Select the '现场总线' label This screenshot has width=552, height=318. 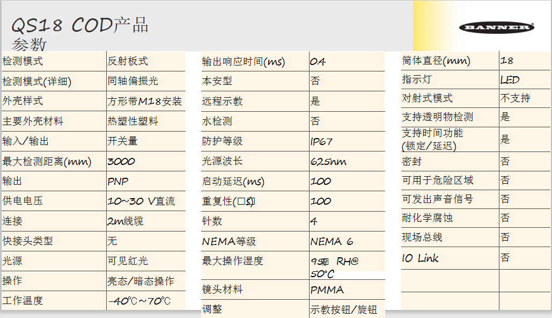[x=422, y=237]
